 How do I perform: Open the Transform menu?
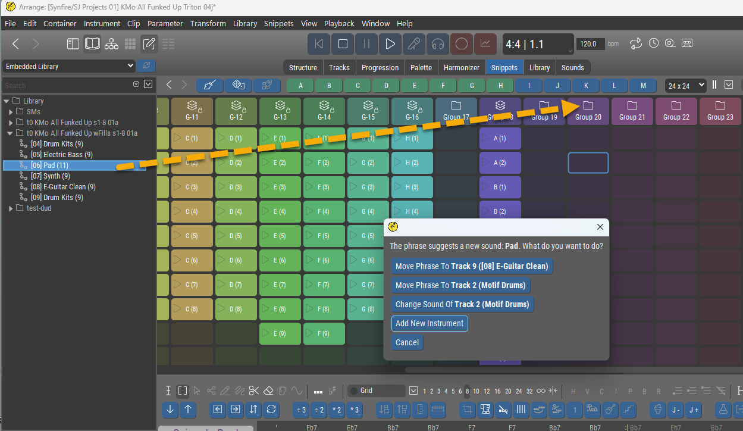coord(208,24)
